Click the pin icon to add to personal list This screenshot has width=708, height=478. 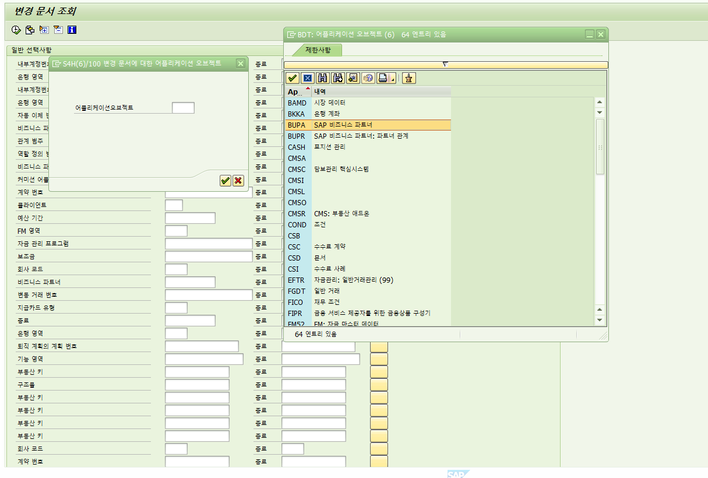[x=409, y=78]
